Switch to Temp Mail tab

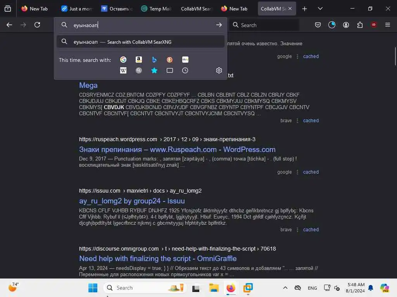pos(157,9)
